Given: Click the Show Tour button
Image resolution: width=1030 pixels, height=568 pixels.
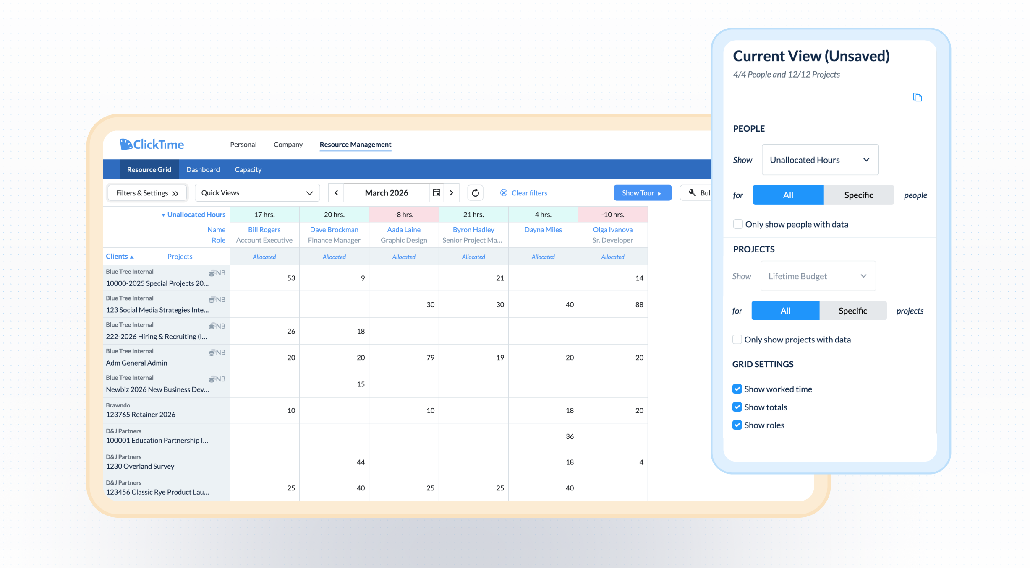Looking at the screenshot, I should click(642, 193).
